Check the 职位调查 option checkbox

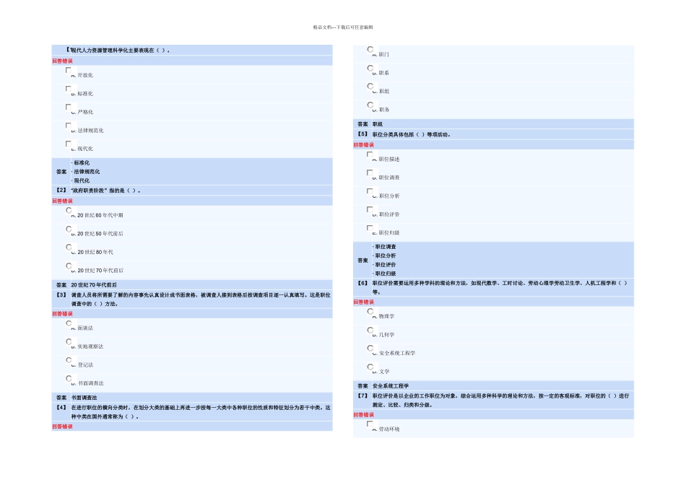[370, 172]
